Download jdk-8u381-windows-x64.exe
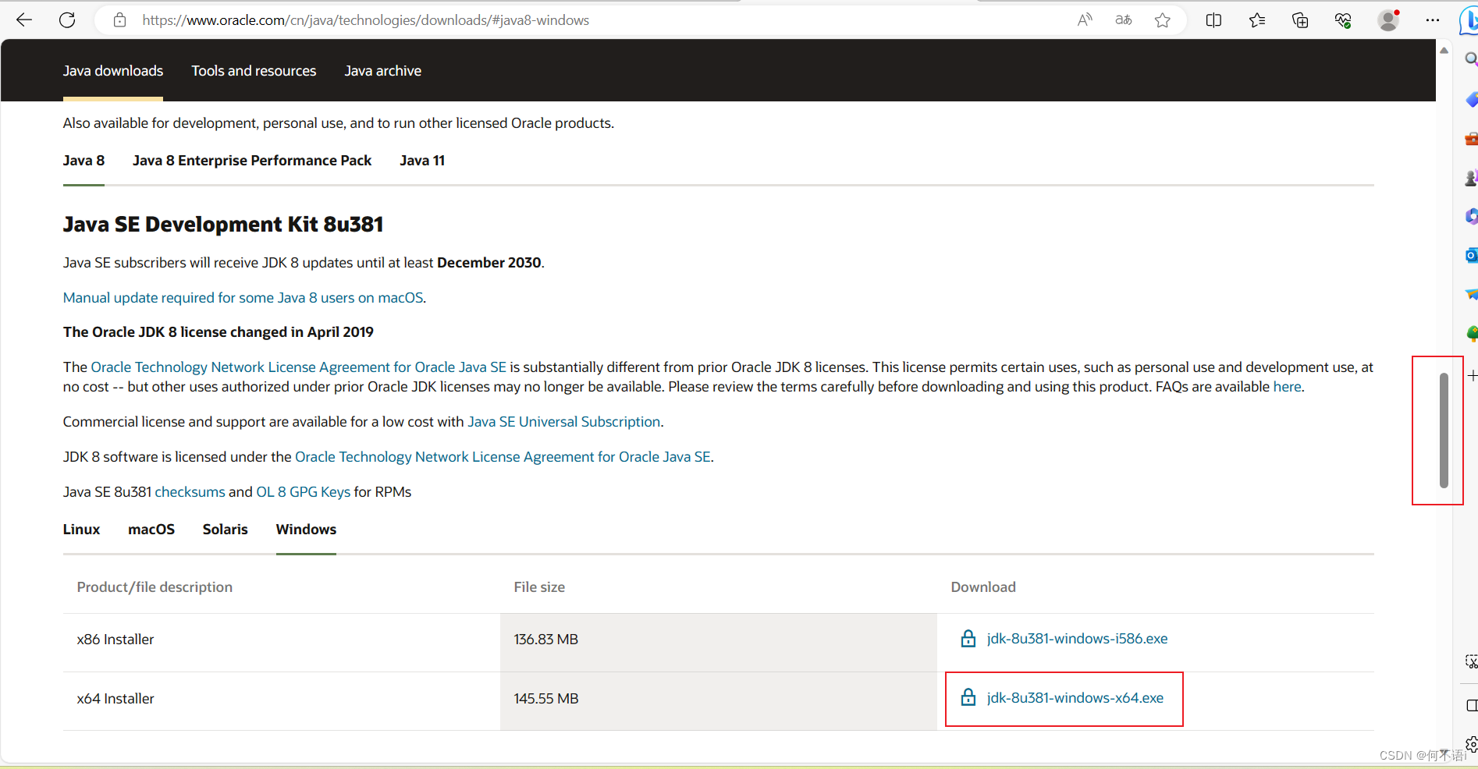The height and width of the screenshot is (769, 1478). (1075, 698)
